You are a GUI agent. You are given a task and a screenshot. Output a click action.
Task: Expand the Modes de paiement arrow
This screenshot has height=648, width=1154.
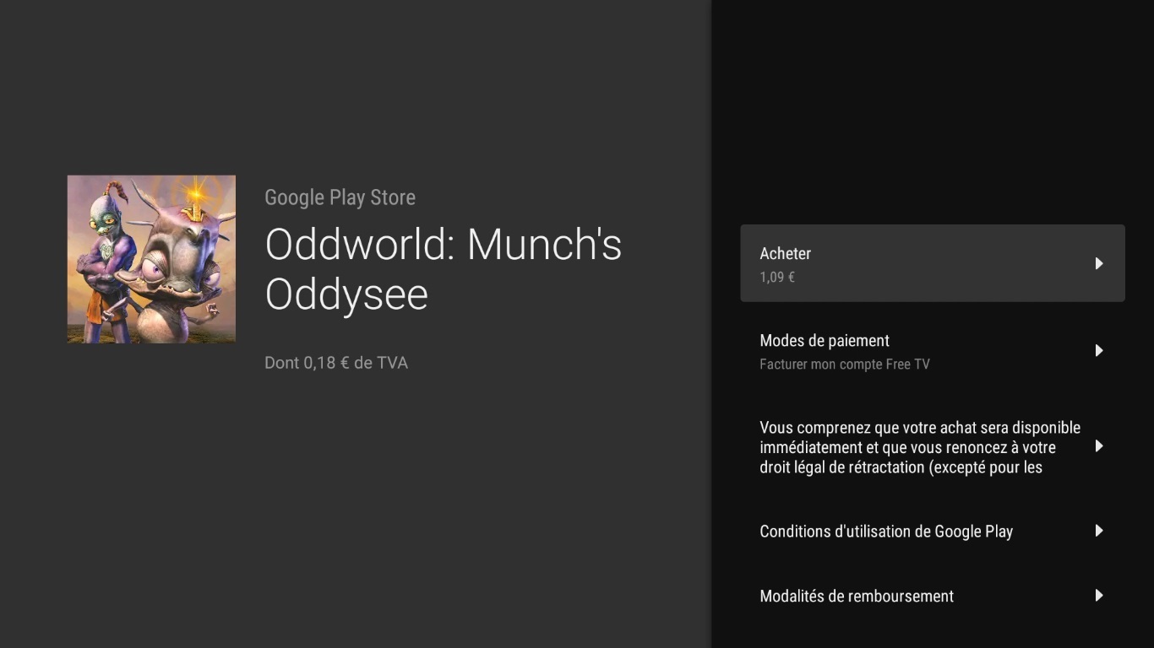[x=1099, y=350]
